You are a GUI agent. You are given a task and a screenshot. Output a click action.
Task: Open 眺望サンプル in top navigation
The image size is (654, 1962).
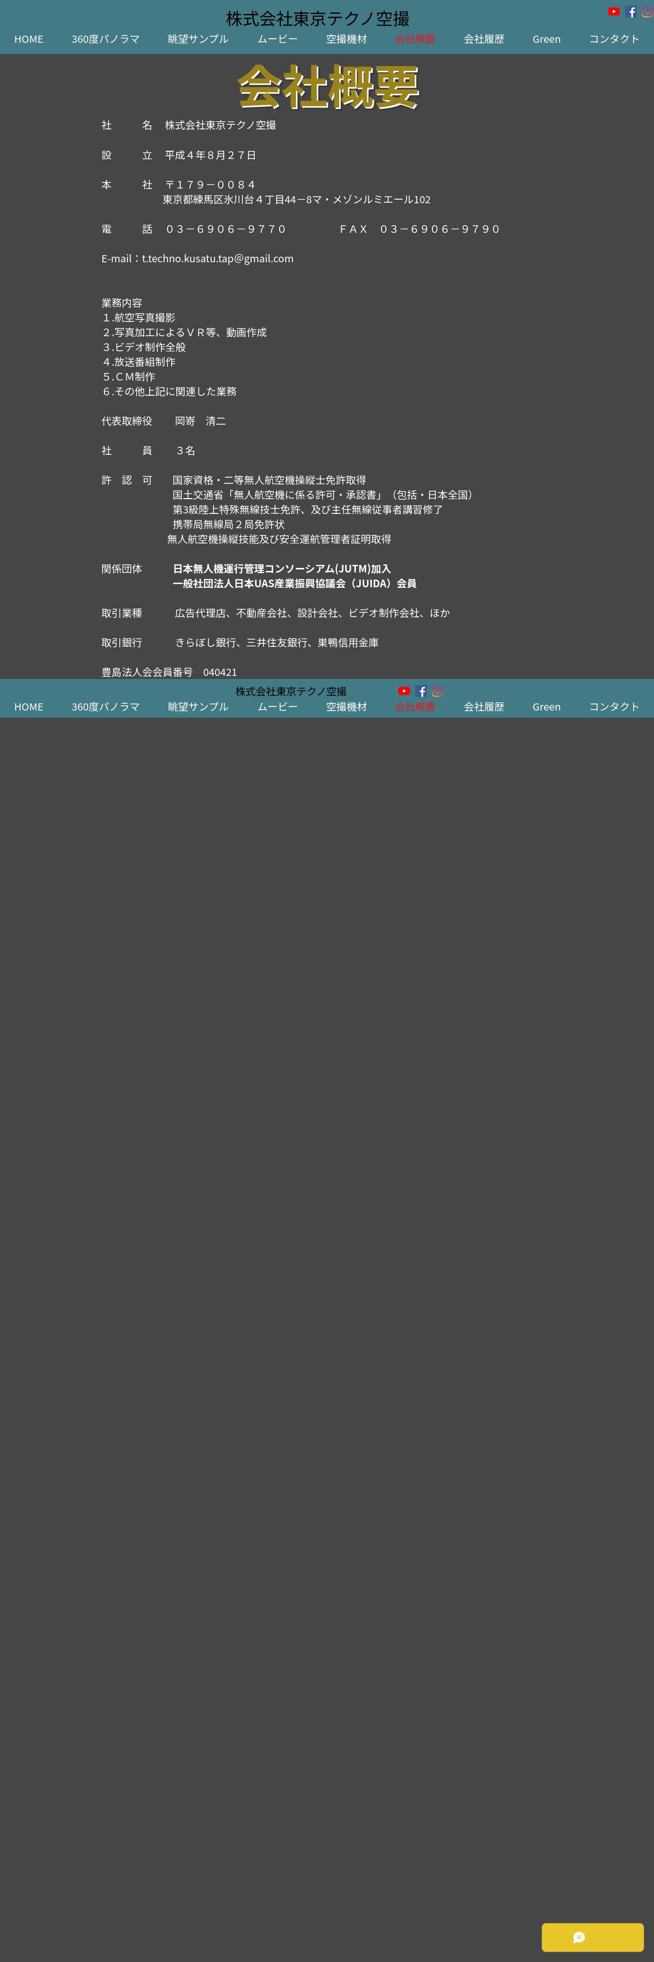click(x=198, y=39)
